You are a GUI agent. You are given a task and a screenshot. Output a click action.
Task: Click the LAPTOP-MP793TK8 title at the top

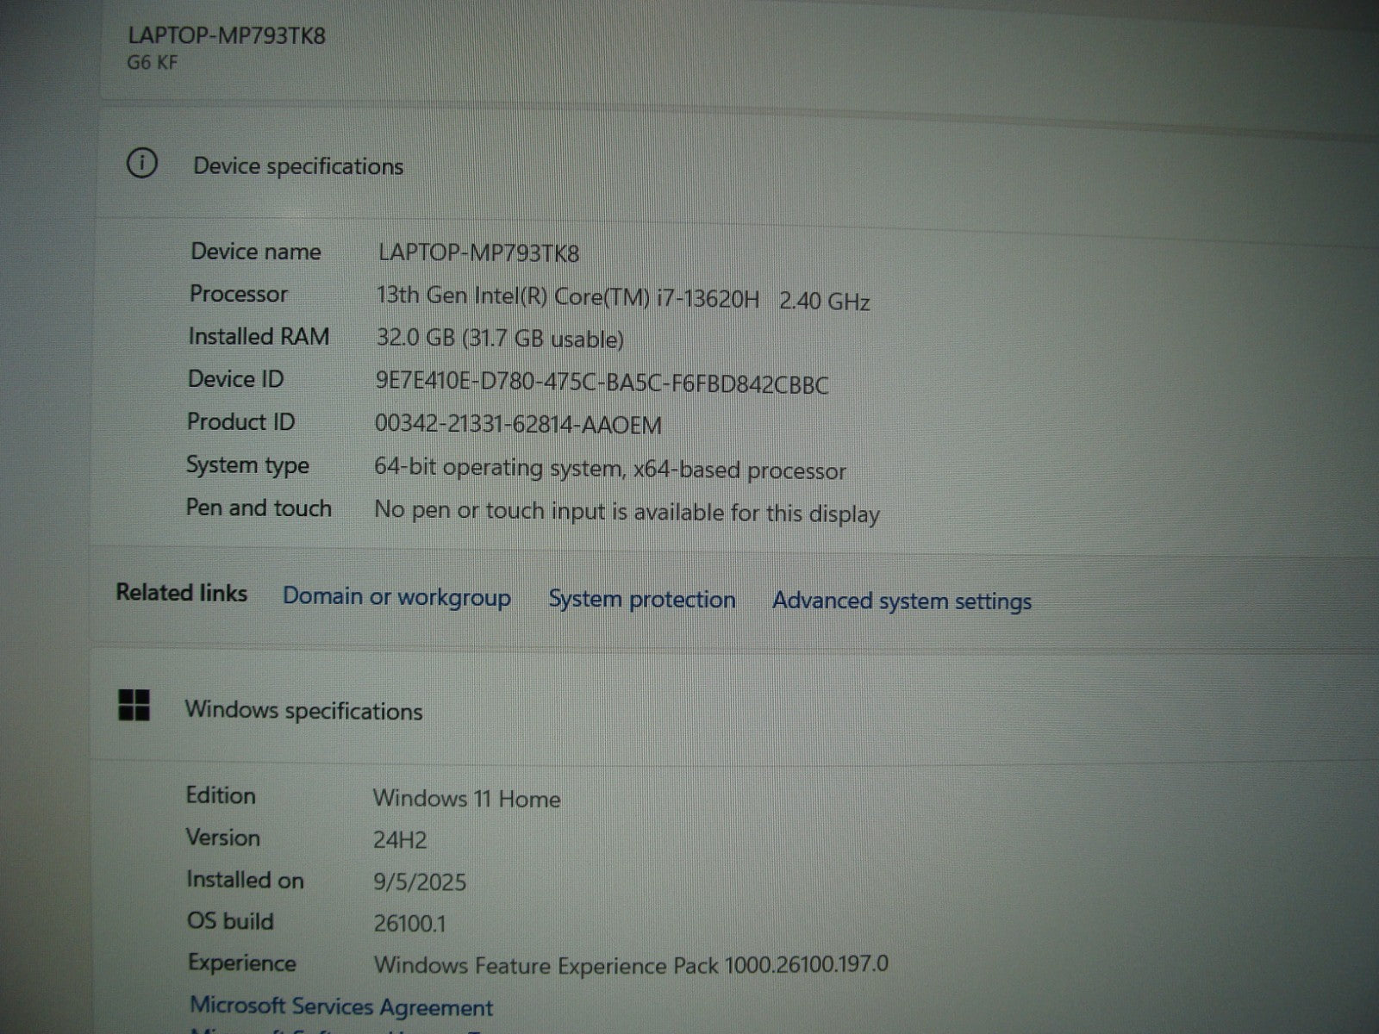pyautogui.click(x=227, y=36)
